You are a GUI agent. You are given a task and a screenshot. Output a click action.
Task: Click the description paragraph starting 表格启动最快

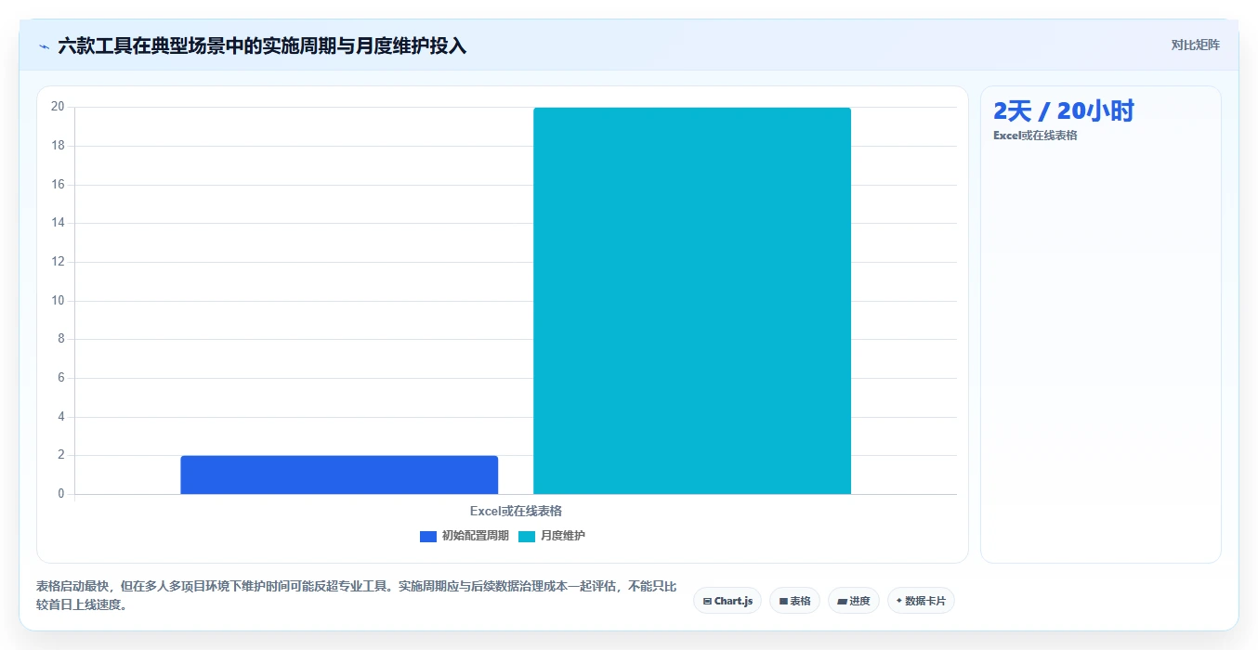click(x=357, y=595)
